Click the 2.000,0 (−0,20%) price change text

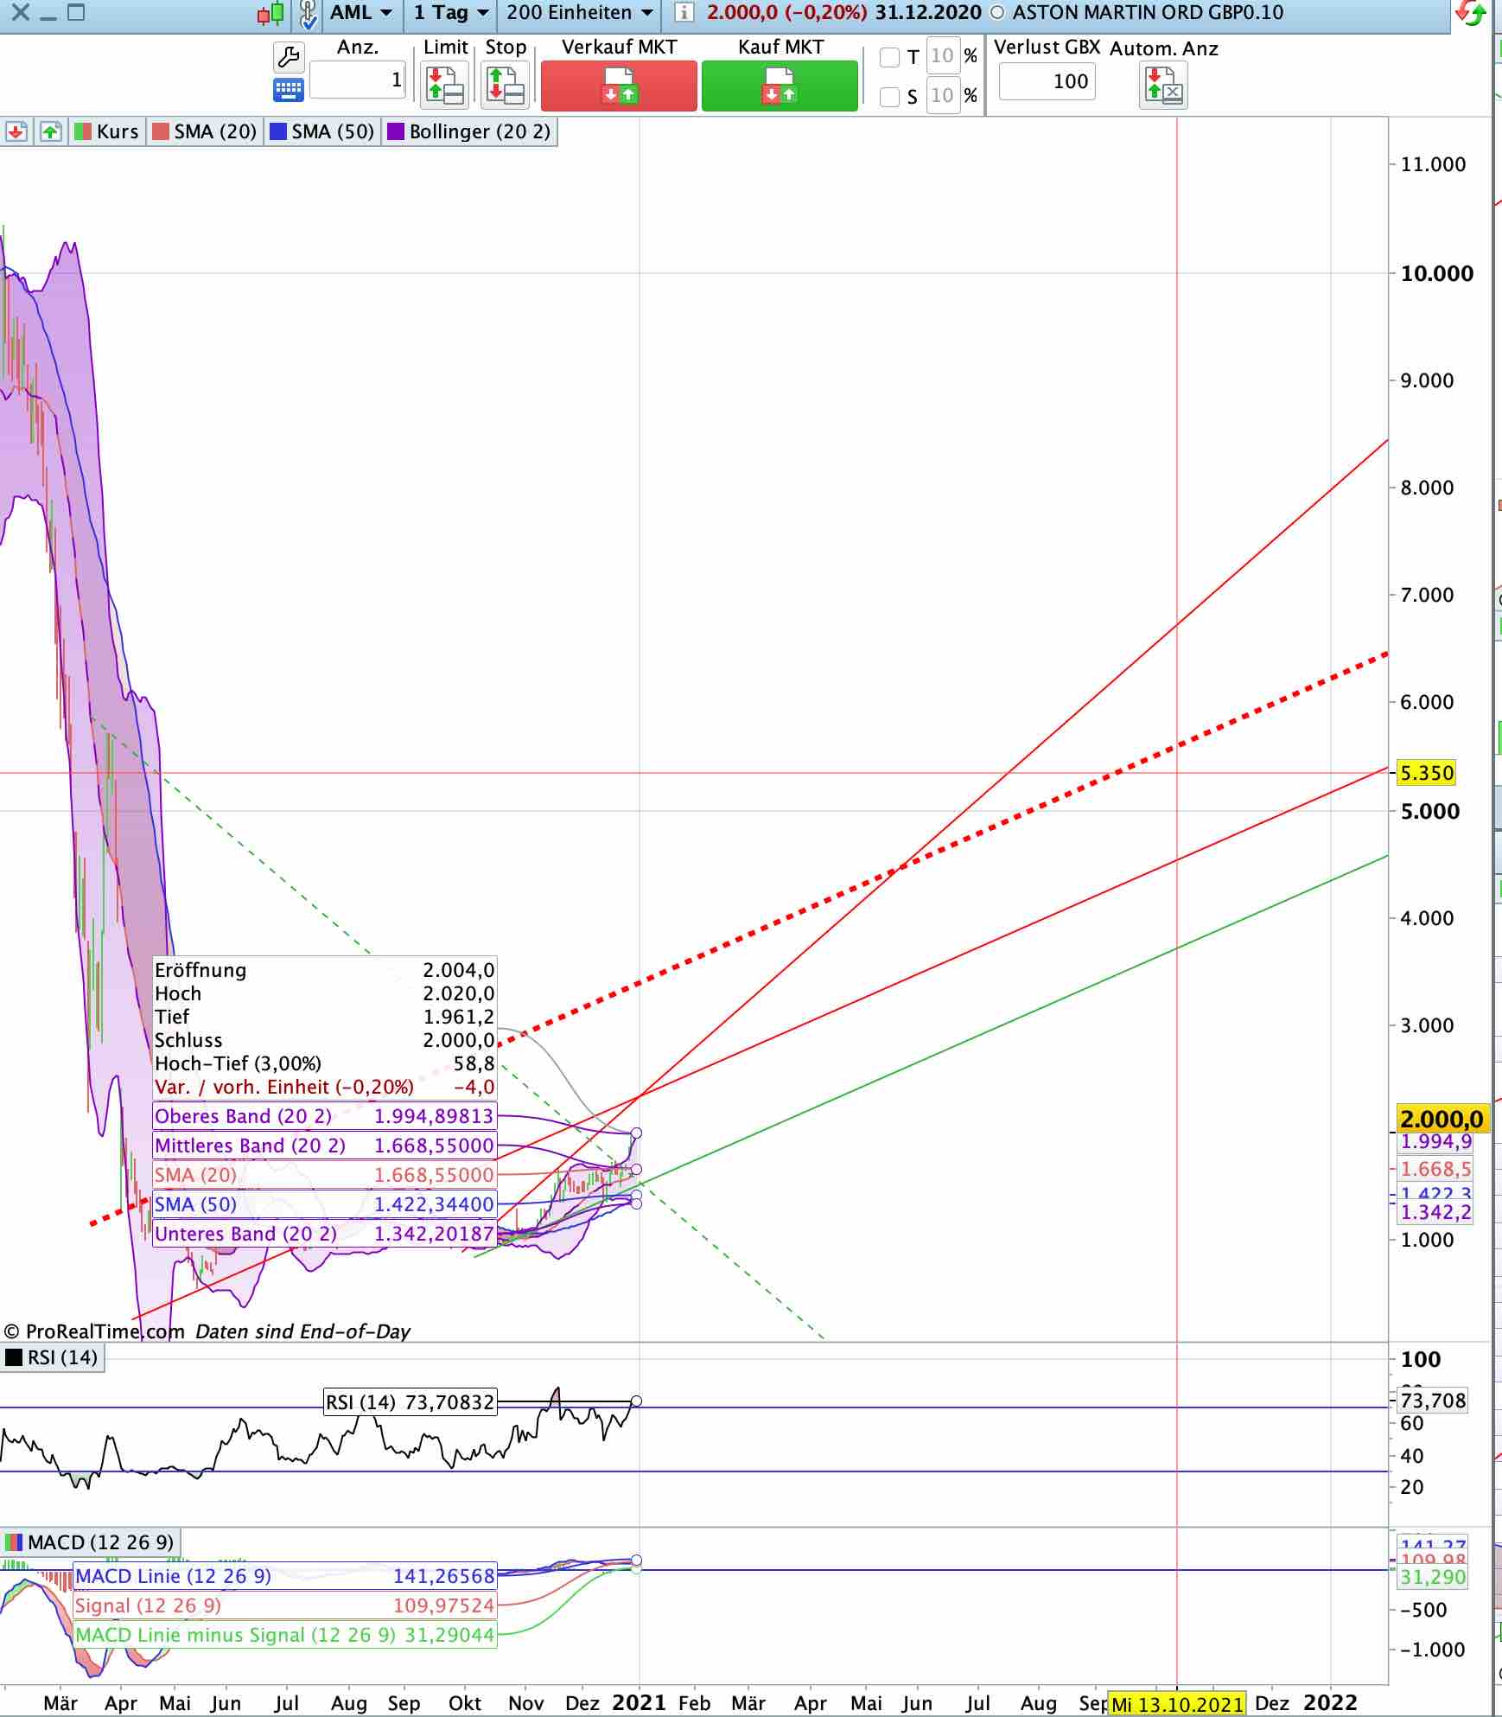tap(786, 13)
